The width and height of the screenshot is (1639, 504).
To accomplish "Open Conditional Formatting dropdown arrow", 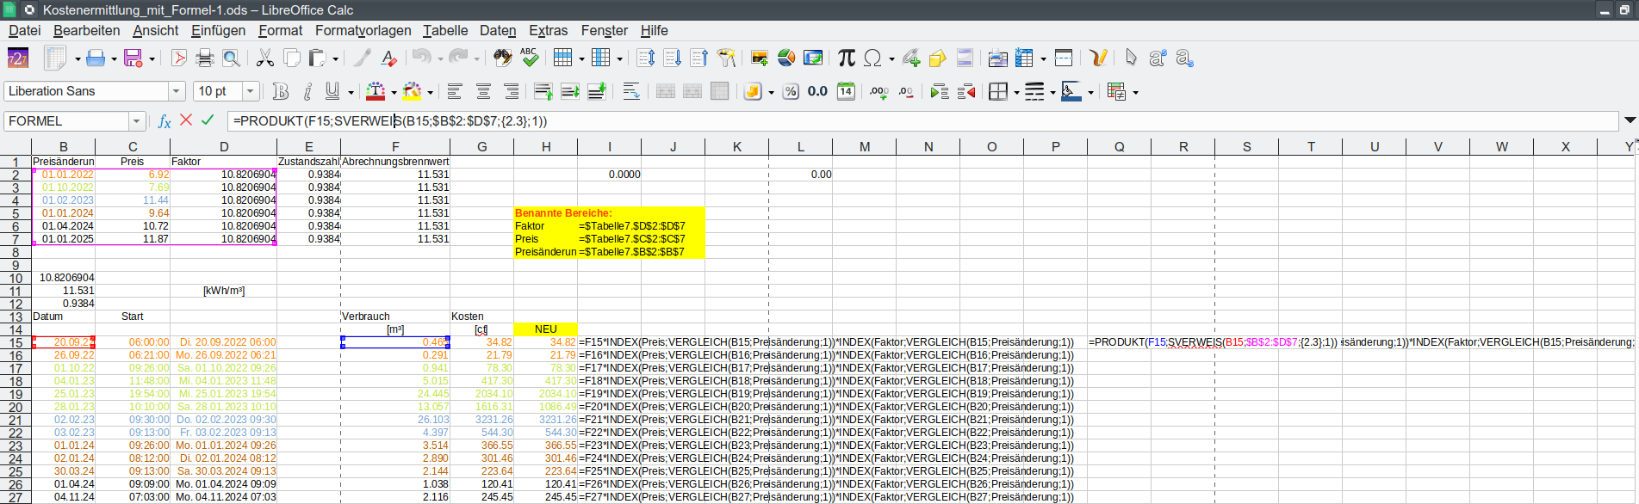I will [1135, 92].
